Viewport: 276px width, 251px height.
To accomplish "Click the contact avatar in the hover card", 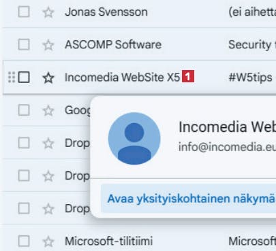I will [x=134, y=139].
